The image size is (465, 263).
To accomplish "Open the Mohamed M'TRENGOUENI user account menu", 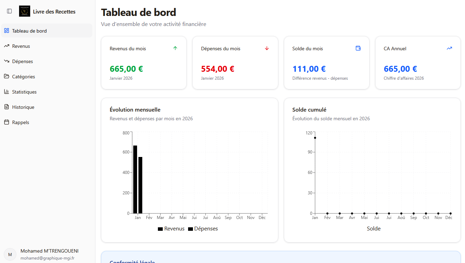I will [x=49, y=254].
